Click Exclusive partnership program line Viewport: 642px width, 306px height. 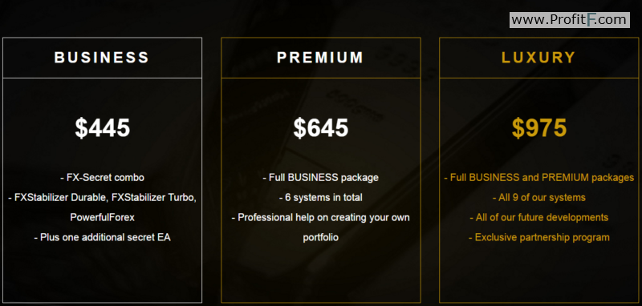coord(539,237)
